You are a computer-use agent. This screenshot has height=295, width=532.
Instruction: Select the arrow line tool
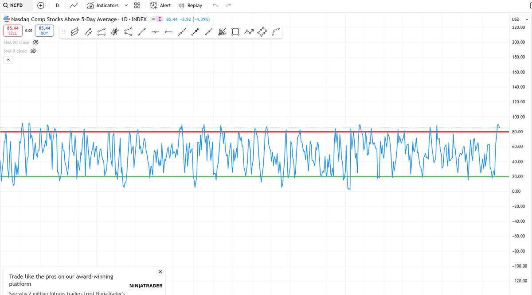pyautogui.click(x=196, y=32)
